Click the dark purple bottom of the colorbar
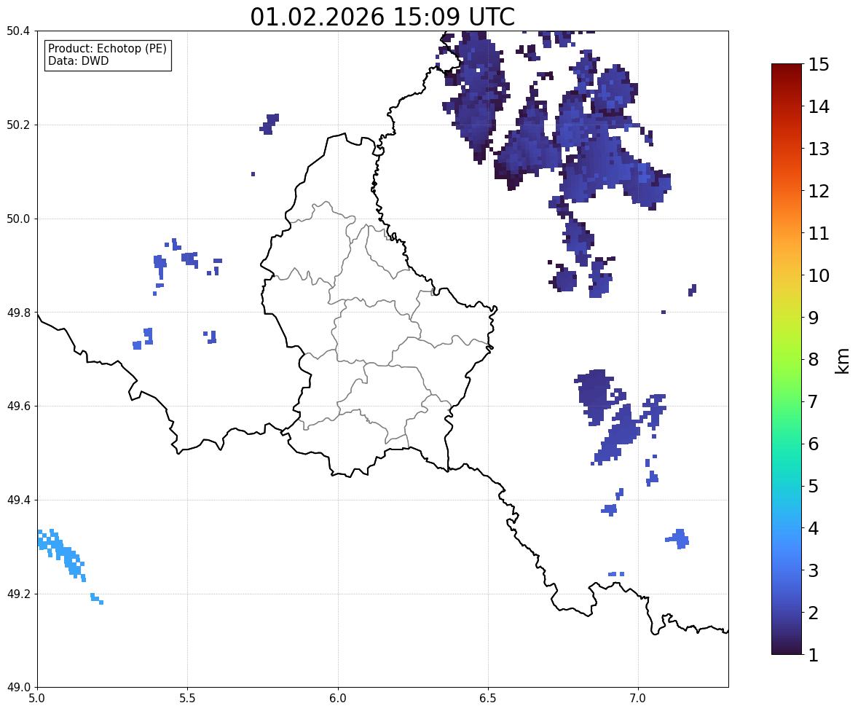858x711 pixels. point(787,646)
